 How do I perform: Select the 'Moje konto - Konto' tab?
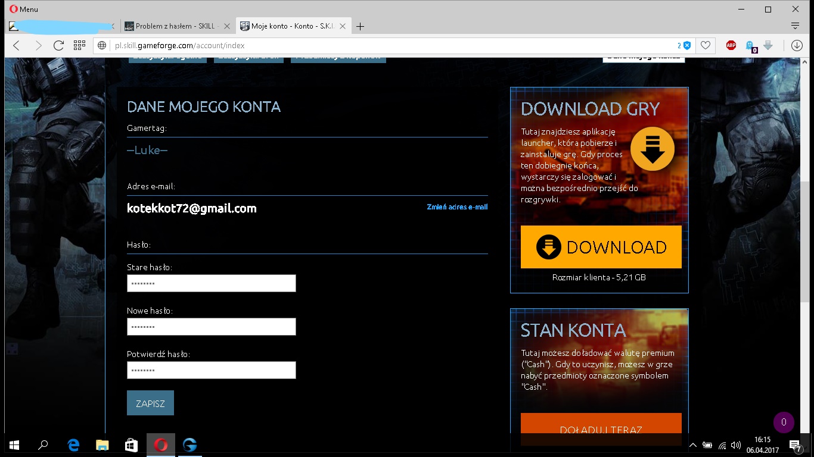[294, 26]
